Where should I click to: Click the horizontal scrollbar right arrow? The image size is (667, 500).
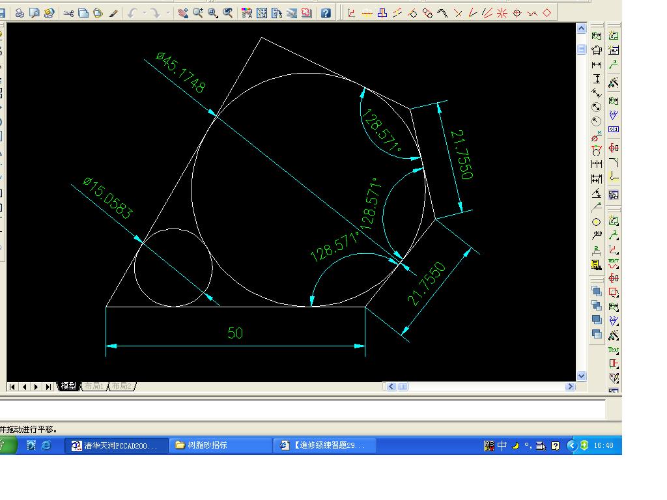tap(570, 387)
